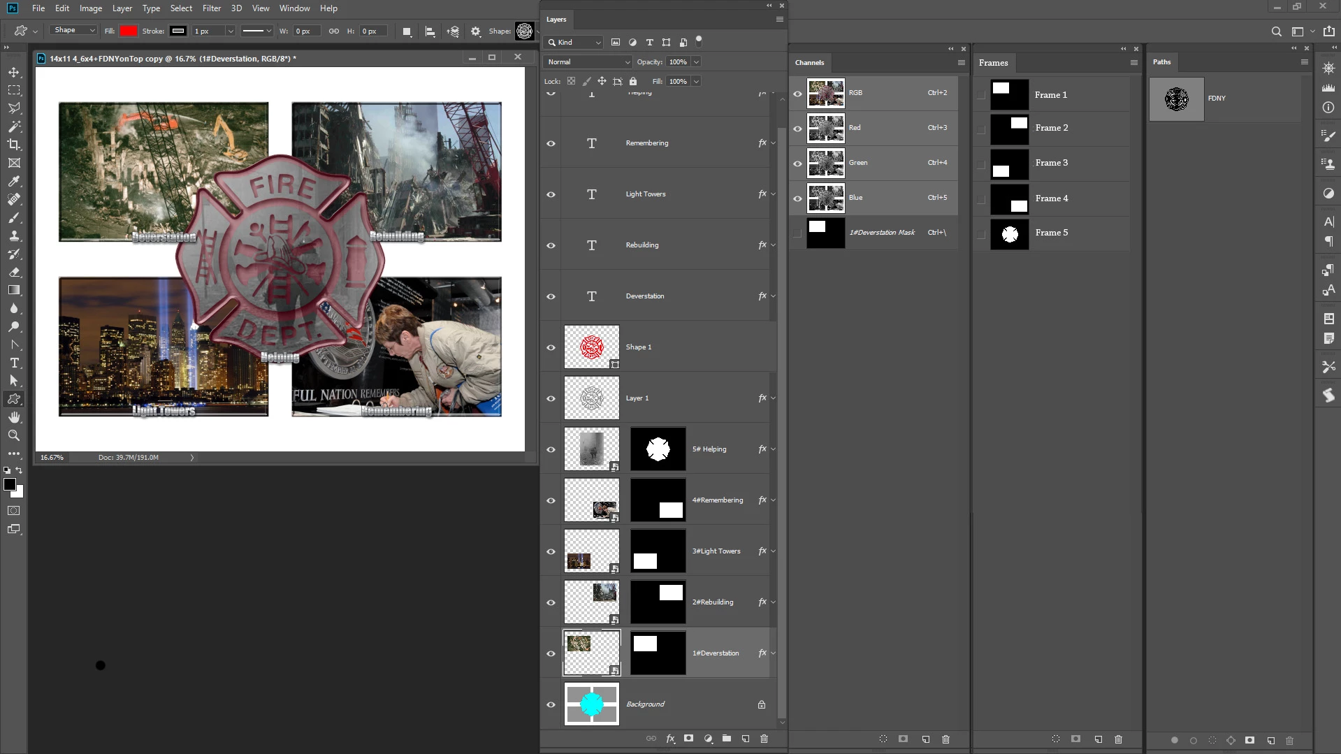This screenshot has height=754, width=1341.
Task: Click the foreground color swatch
Action: click(10, 484)
